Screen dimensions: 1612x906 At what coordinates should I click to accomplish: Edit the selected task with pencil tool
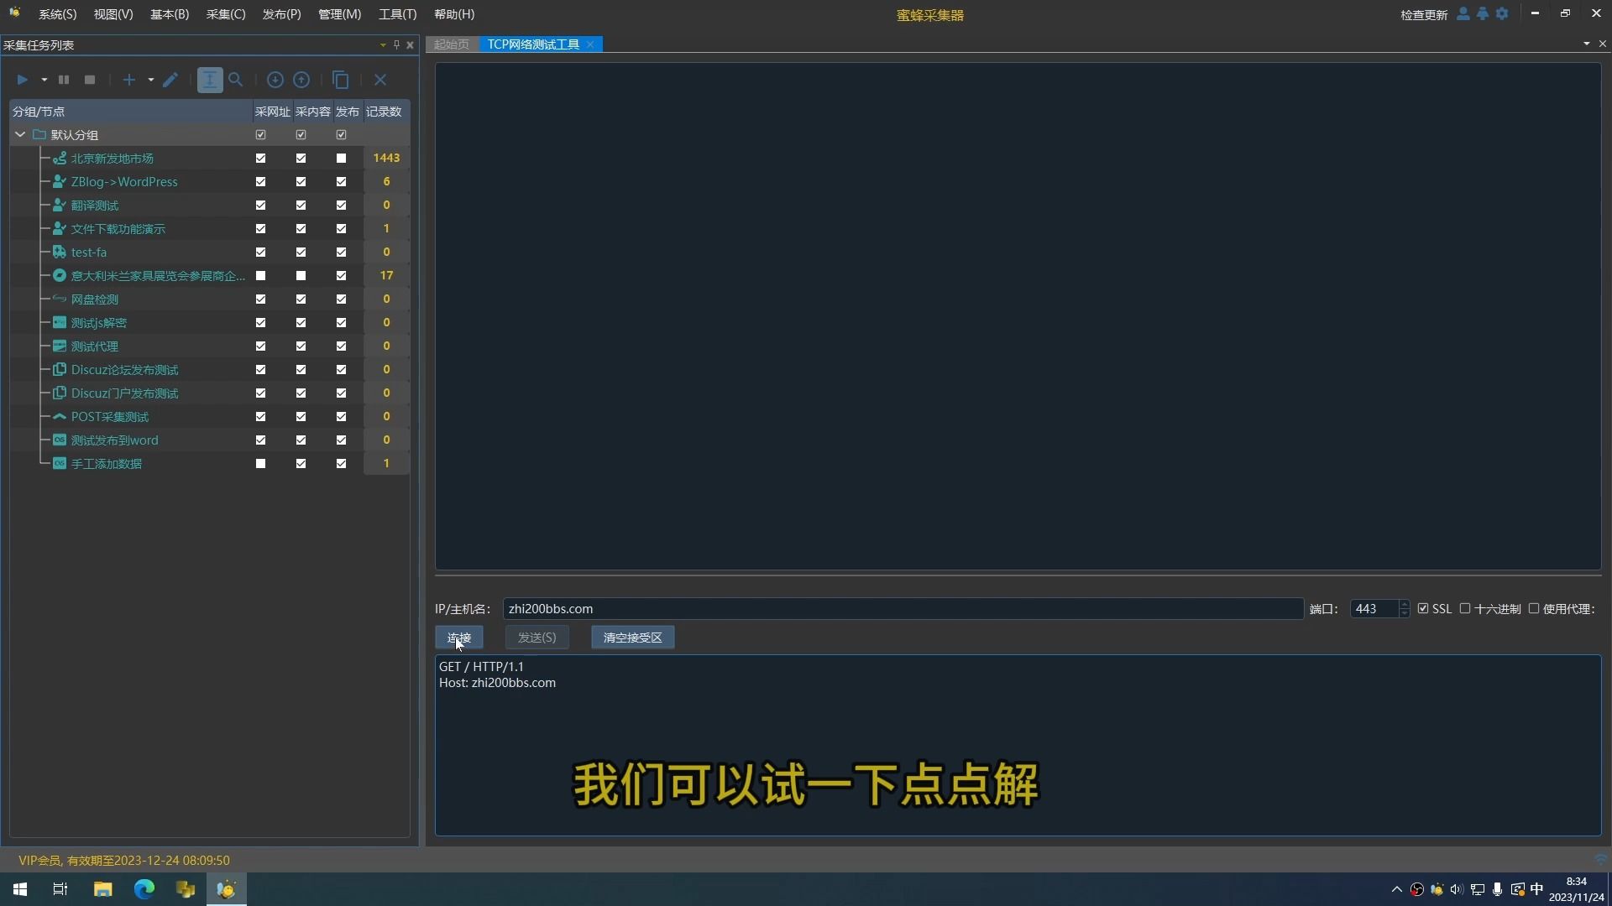point(170,80)
